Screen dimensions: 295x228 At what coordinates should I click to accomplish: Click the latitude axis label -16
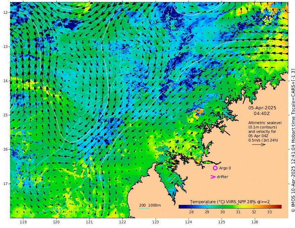[5, 149]
